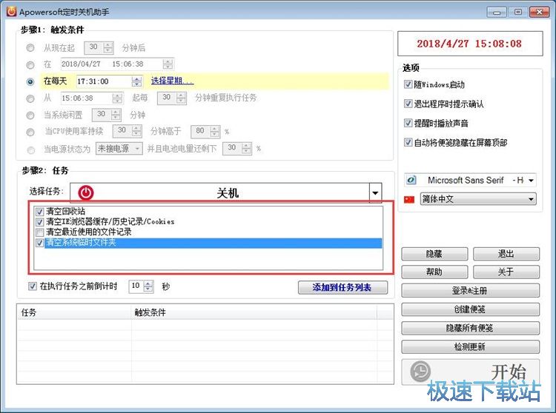Click the 分钟后 minutes spinner arrows
Image resolution: width=556 pixels, height=413 pixels.
click(108, 48)
